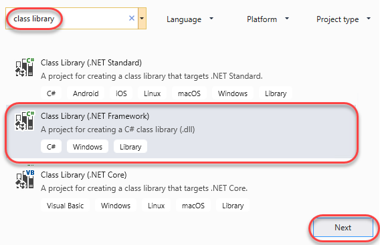Image resolution: width=380 pixels, height=245 pixels.
Task: Click the macOS tag under .NET Core
Action: coord(193,206)
